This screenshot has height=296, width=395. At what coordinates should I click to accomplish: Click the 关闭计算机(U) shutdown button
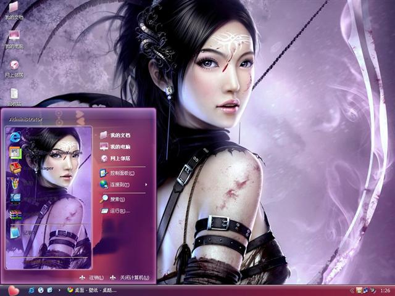pyautogui.click(x=130, y=277)
